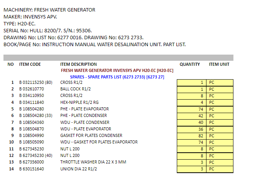Click the QUANTITY column header
The height and width of the screenshot is (180, 255).
coord(190,64)
